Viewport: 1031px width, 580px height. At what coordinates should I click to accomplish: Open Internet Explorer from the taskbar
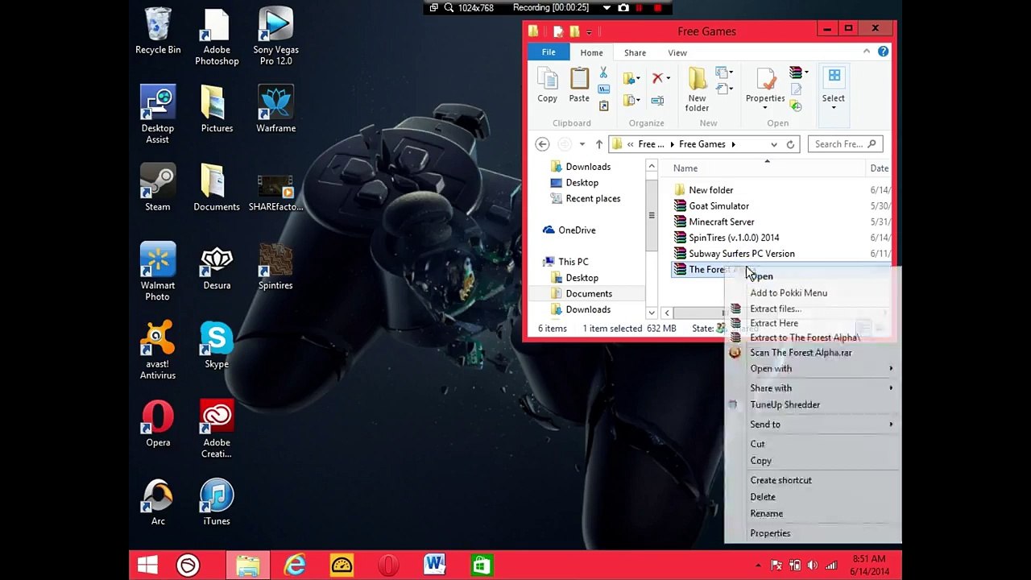pyautogui.click(x=295, y=565)
